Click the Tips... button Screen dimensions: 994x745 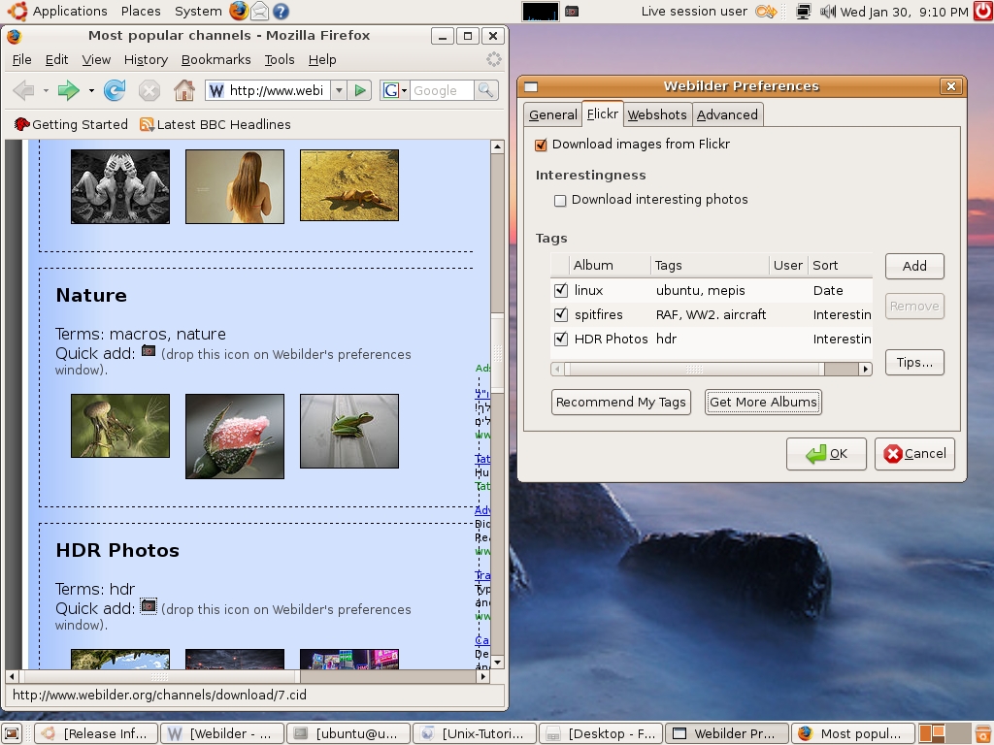[914, 363]
